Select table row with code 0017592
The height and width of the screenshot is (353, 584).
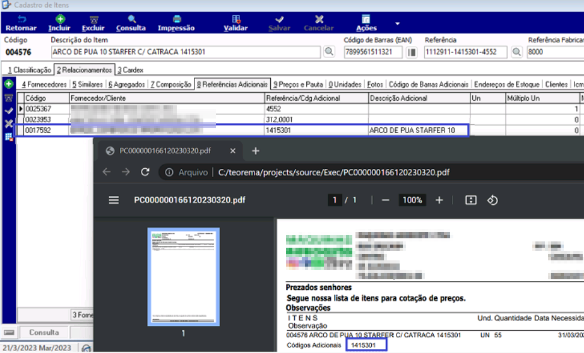(301, 130)
